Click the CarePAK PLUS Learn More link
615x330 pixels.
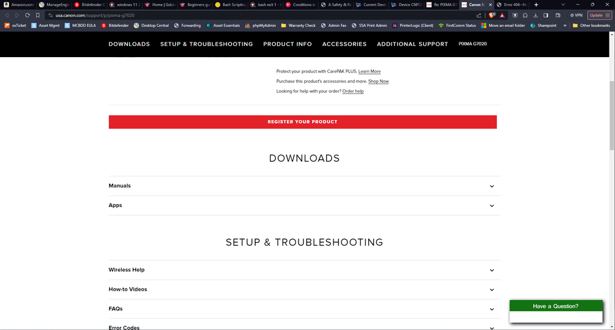pyautogui.click(x=369, y=71)
